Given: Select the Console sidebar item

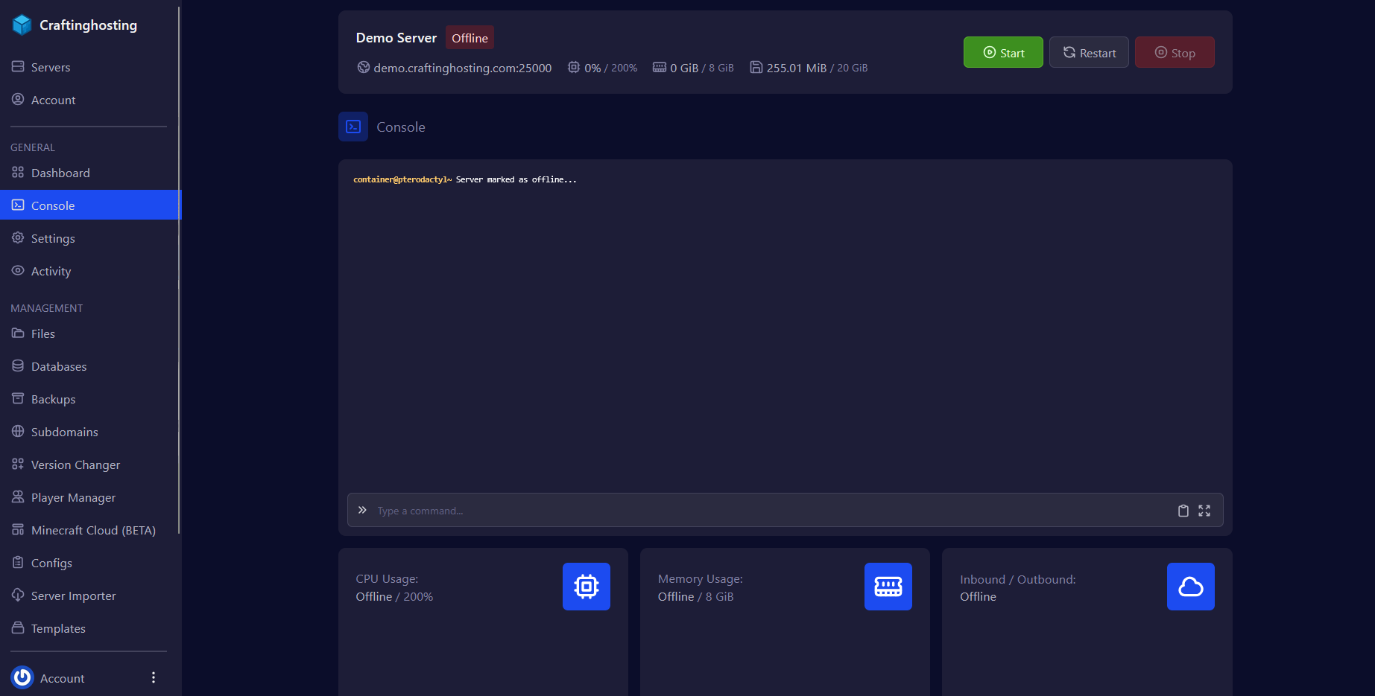Looking at the screenshot, I should [89, 205].
